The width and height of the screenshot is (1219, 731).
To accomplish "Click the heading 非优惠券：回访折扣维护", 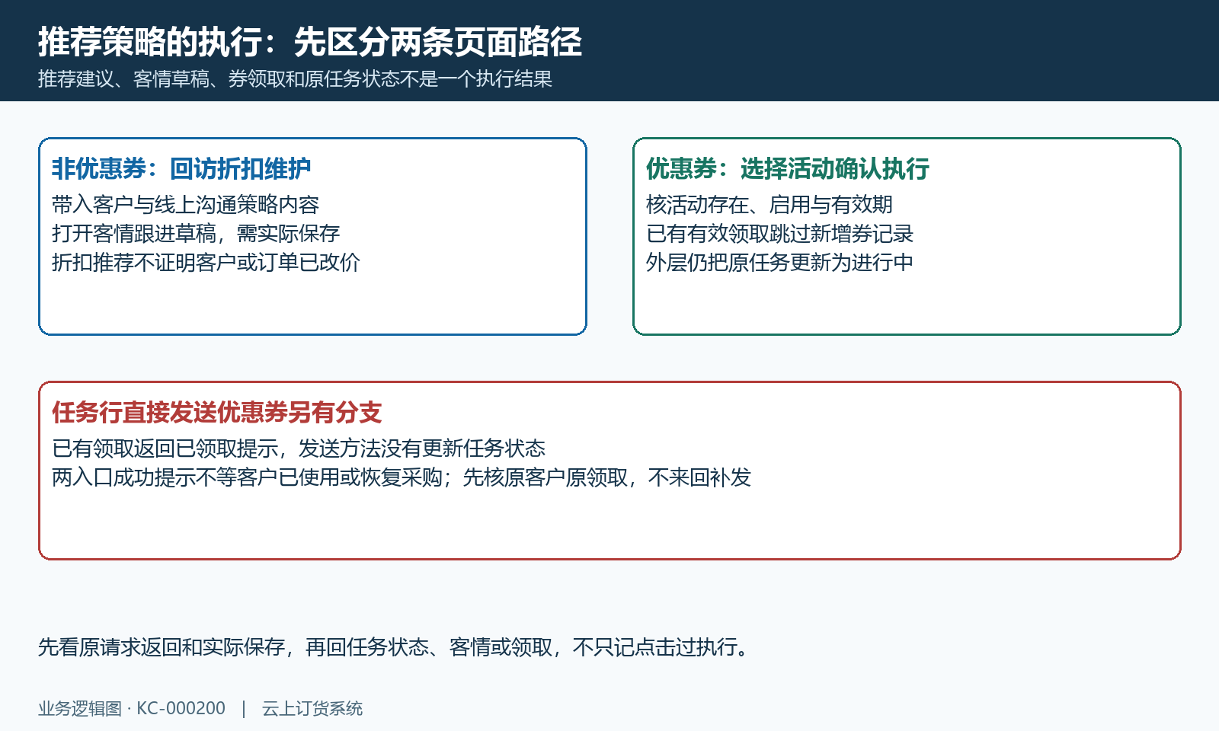I will pos(181,168).
